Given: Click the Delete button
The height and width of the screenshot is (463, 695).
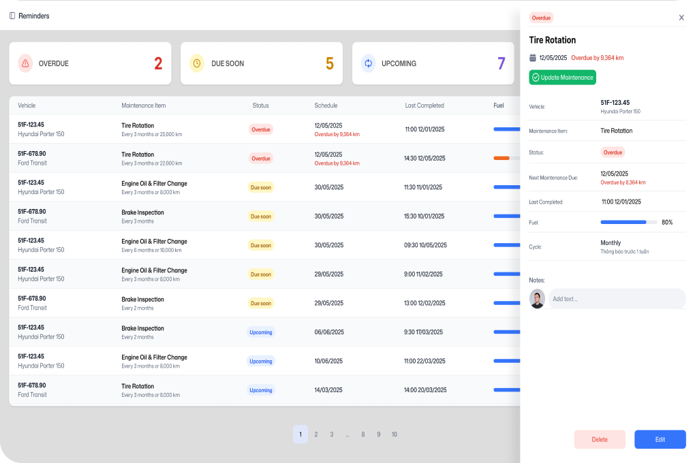Looking at the screenshot, I should 600,439.
